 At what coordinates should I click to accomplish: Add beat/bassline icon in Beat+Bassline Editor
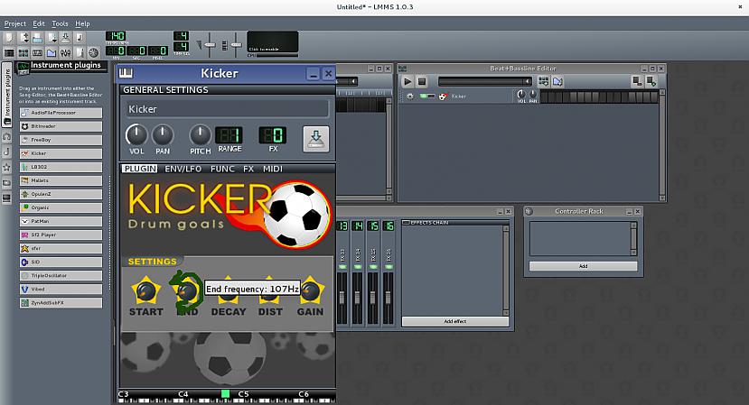(x=543, y=81)
